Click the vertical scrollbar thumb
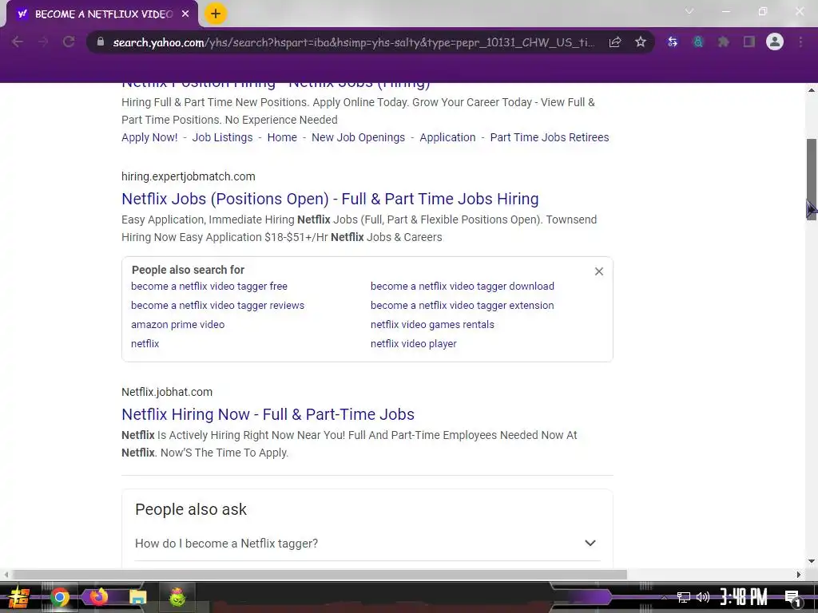This screenshot has width=818, height=613. [812, 179]
